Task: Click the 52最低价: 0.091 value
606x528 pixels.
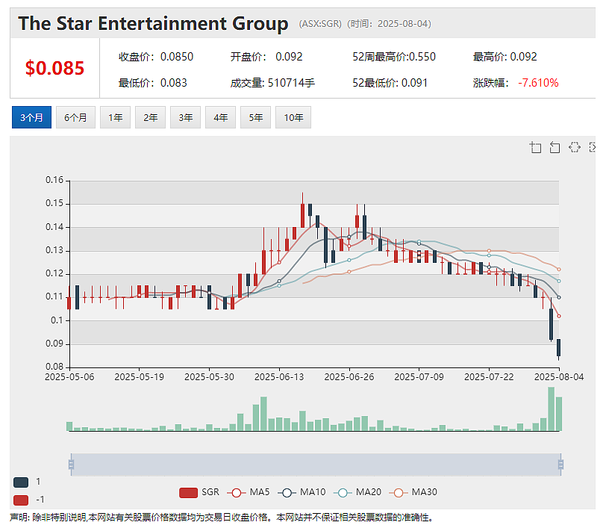Action: [x=390, y=83]
